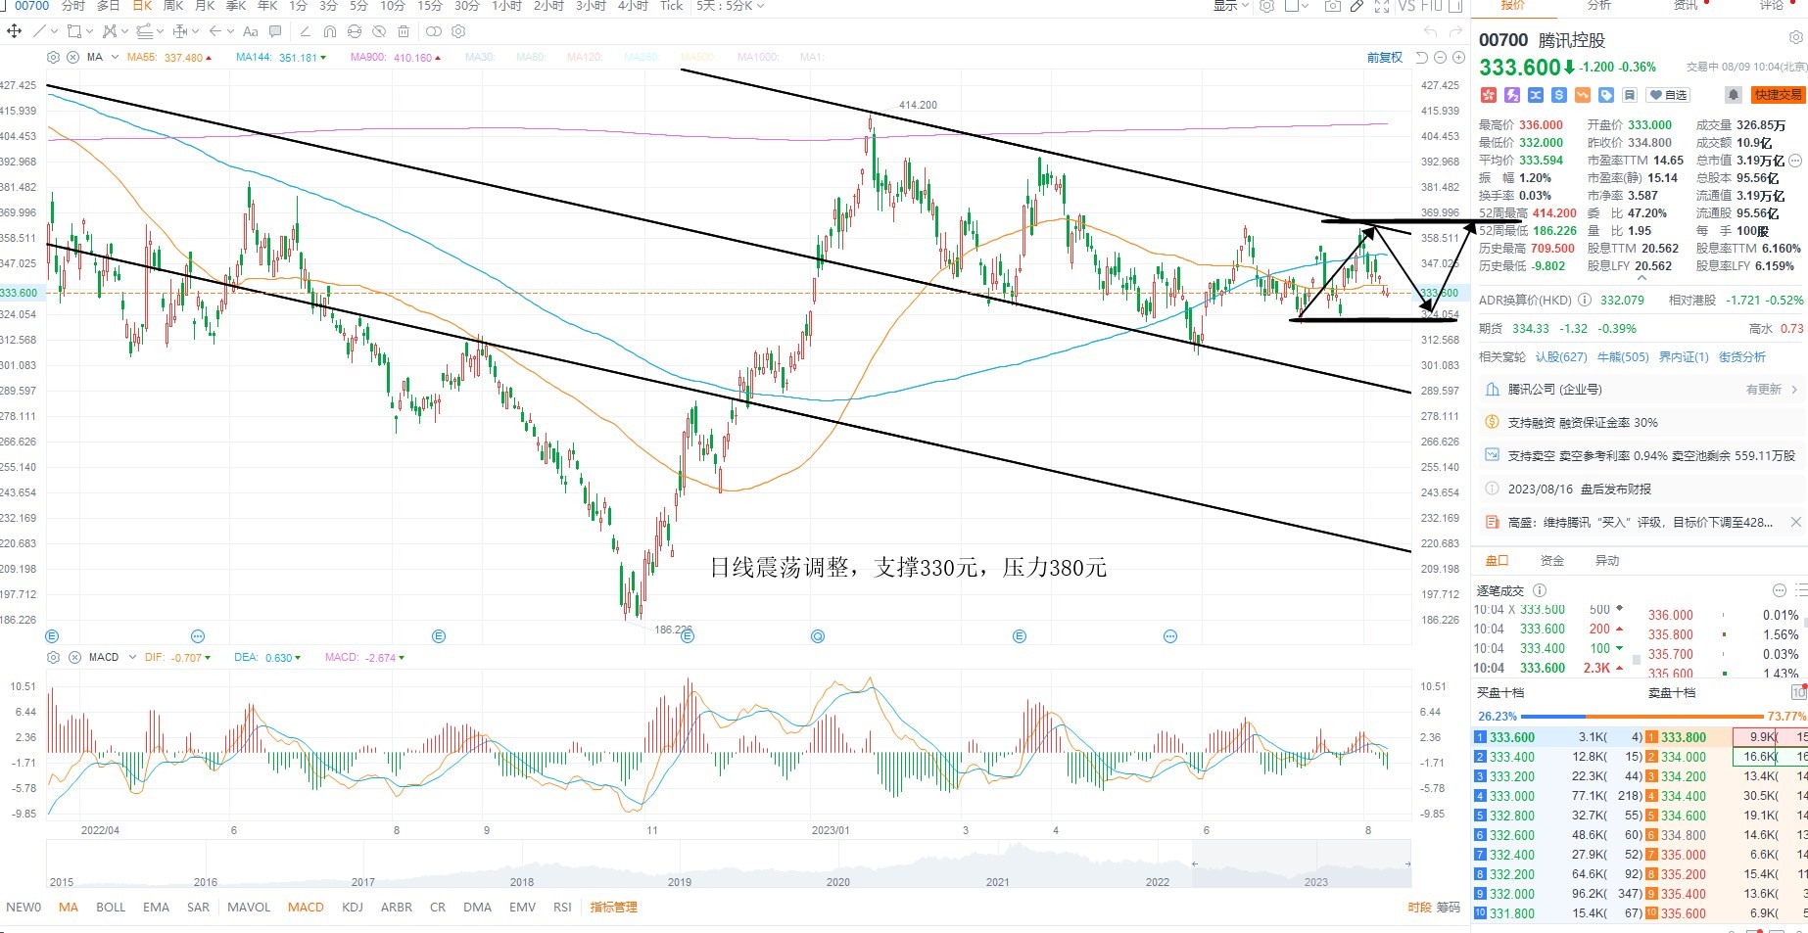Toggle hide drawings eye icon
The image size is (1808, 933).
point(379,31)
